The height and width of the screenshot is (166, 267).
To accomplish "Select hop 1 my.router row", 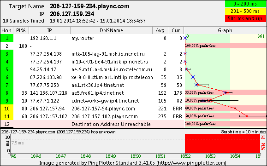I will pyautogui.click(x=92, y=38).
